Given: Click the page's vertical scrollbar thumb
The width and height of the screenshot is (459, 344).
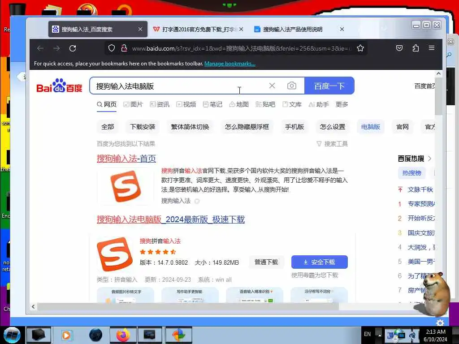Looking at the screenshot, I should 438,97.
